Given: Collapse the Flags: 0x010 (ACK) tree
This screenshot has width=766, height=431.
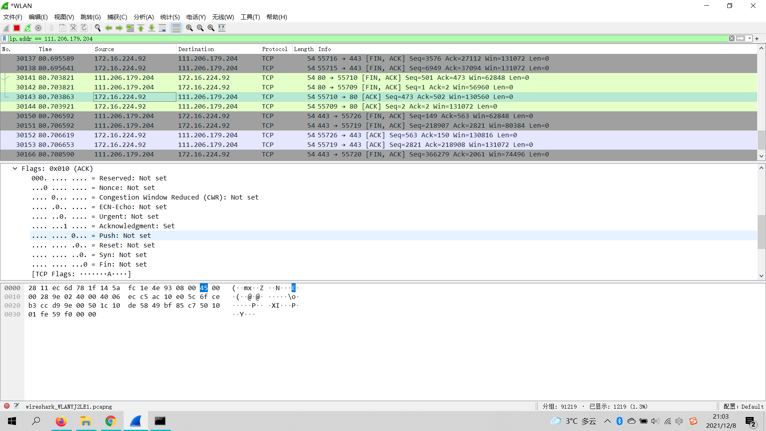Looking at the screenshot, I should tap(15, 168).
